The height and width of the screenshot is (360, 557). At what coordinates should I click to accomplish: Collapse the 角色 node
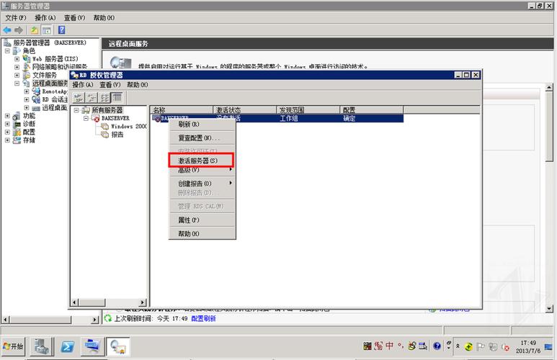click(x=7, y=51)
